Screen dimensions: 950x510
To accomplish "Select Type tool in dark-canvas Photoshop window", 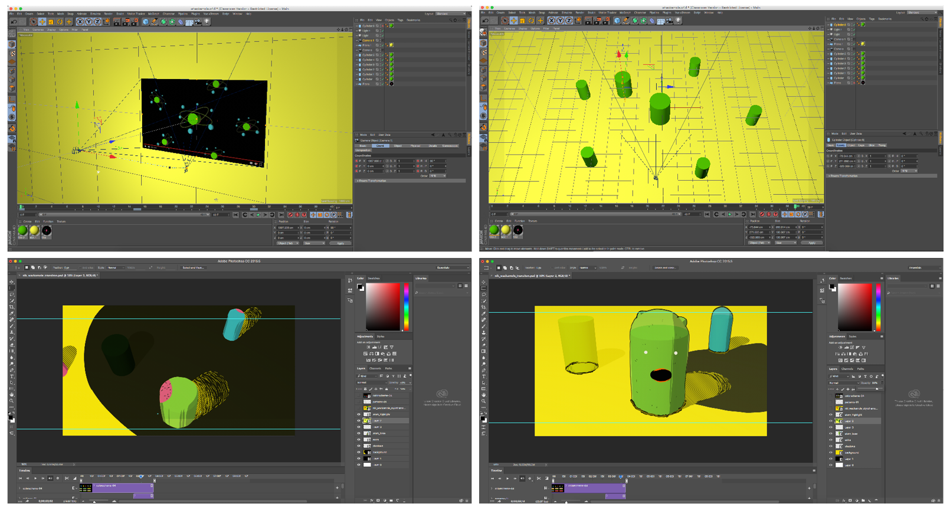I will tap(12, 377).
